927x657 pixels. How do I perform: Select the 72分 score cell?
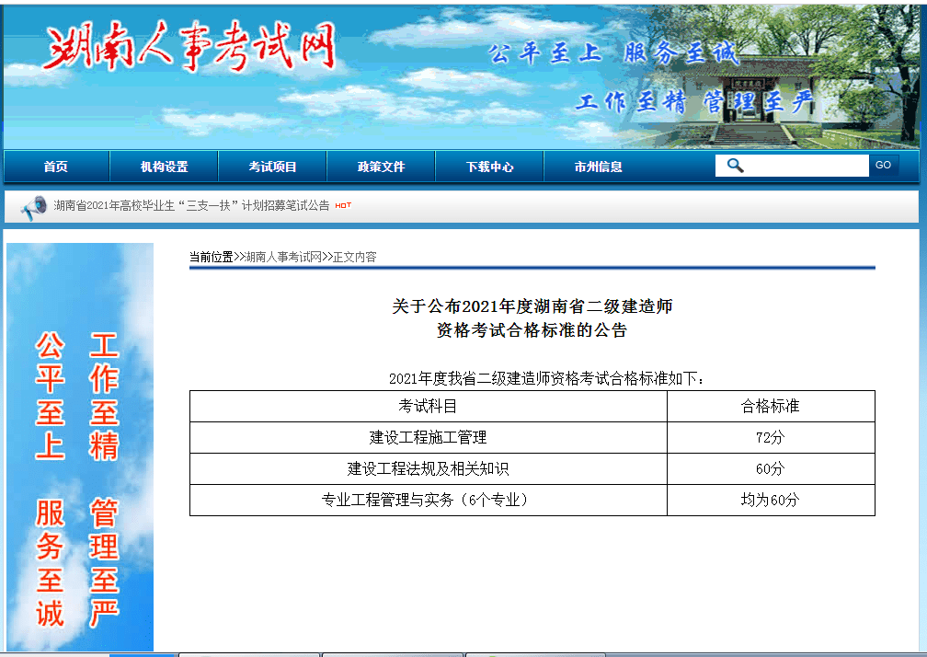point(771,437)
